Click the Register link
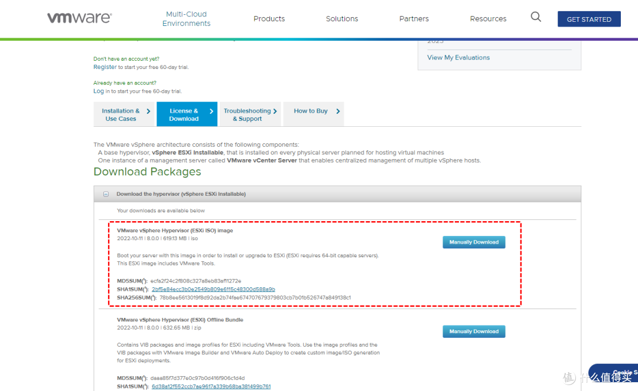Screen dimensions: 638x391 (105, 67)
